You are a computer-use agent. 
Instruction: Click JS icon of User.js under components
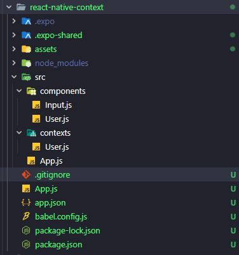[36, 119]
